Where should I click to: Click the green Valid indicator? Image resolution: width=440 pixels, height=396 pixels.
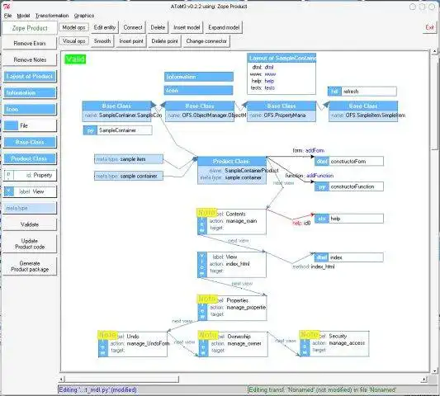tap(75, 59)
